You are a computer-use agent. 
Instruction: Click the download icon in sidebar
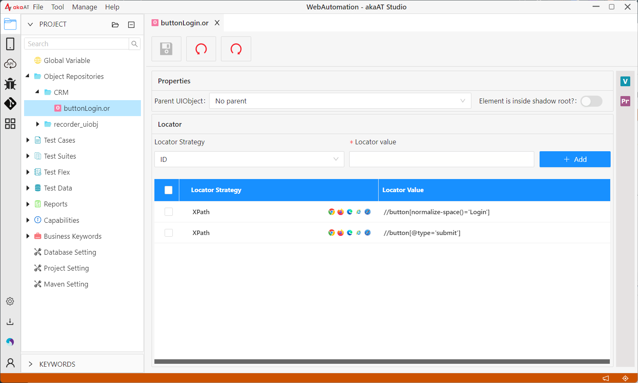tap(10, 322)
